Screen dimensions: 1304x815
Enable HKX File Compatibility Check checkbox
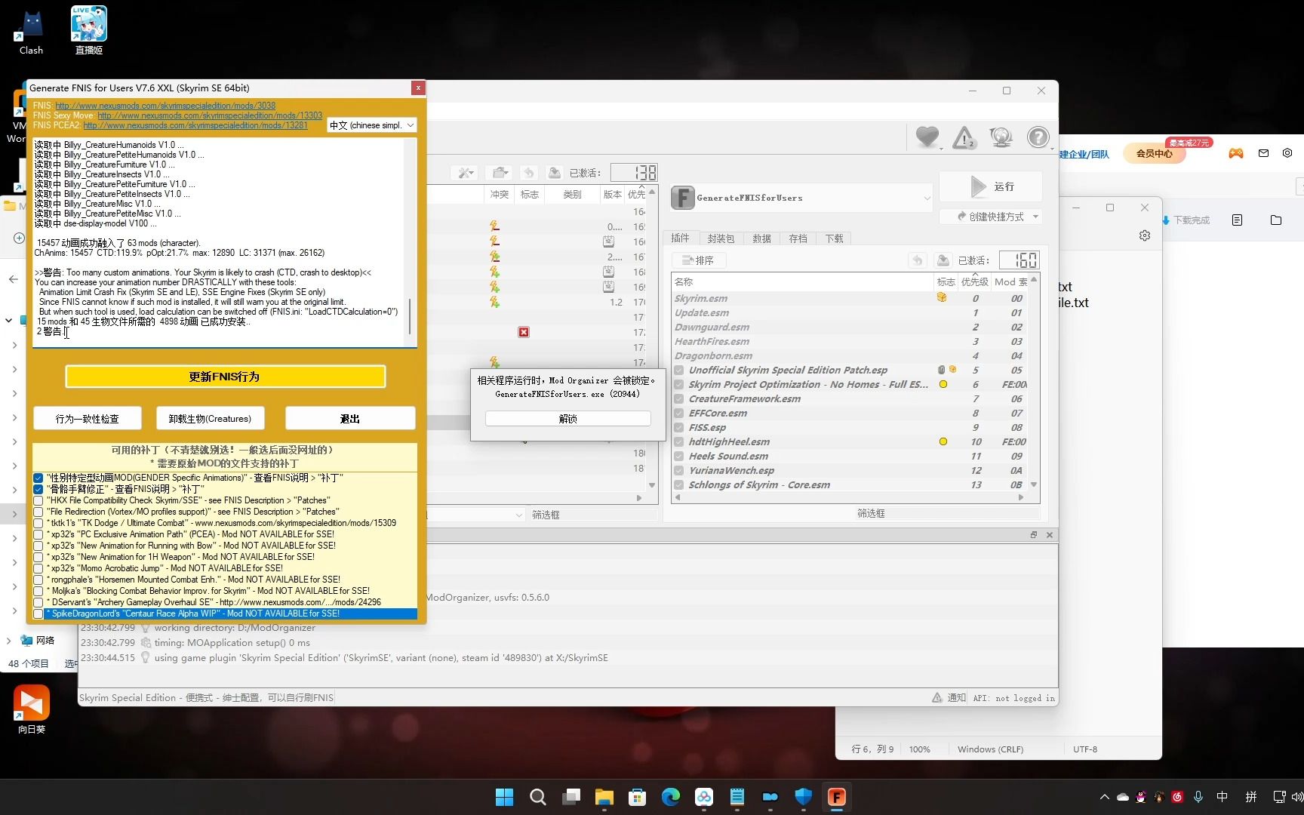[x=38, y=501]
